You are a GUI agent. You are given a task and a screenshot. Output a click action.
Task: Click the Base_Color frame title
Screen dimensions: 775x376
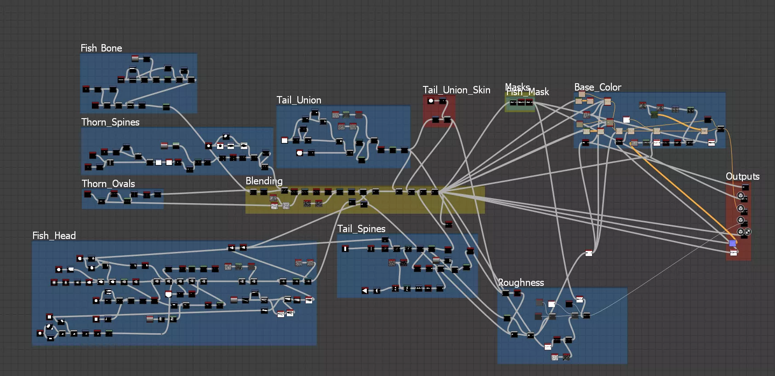598,87
